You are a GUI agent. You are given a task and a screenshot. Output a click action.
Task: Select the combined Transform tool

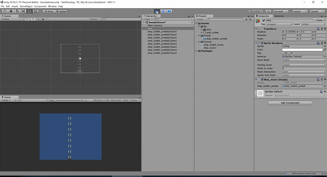point(36,11)
